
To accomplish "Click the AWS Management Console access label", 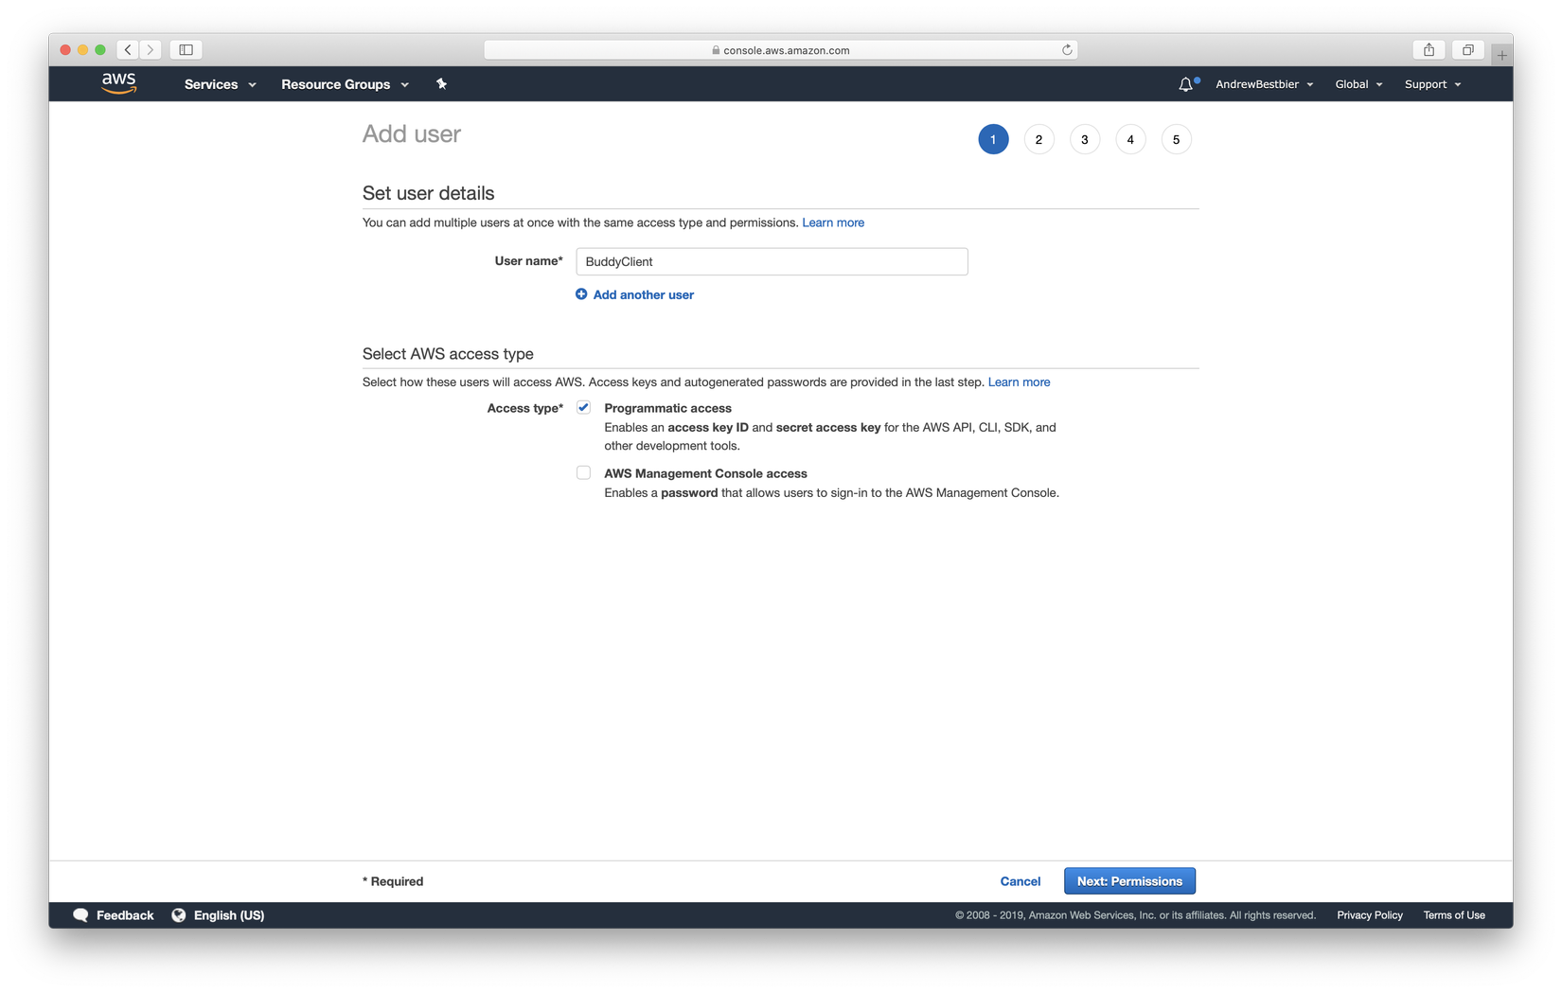I will 706,473.
